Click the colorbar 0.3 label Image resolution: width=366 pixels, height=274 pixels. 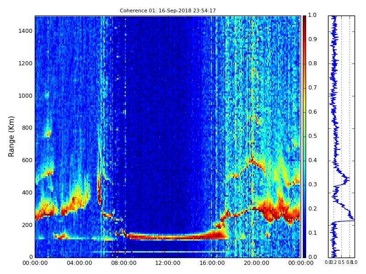312,184
